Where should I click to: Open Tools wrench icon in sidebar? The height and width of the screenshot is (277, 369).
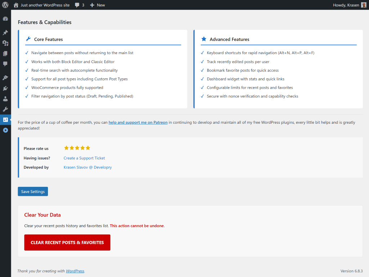tap(5, 109)
